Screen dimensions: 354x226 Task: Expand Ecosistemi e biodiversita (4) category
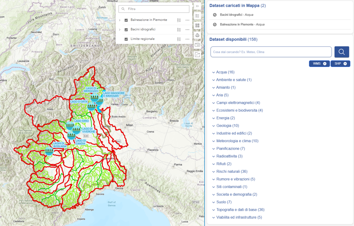[237, 110]
